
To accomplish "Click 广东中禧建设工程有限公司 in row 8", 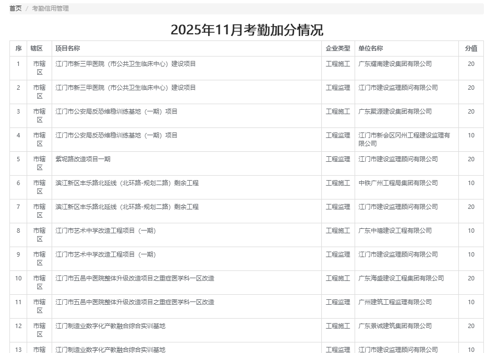I will click(x=395, y=231).
